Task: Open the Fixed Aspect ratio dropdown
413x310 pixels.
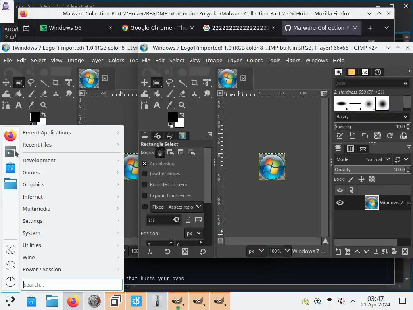Action: (177, 207)
